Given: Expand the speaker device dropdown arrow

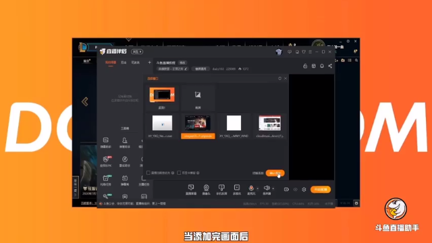Looking at the screenshot, I should click(x=273, y=189).
